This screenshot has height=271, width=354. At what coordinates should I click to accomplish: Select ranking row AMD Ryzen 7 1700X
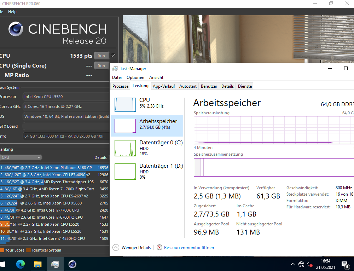(54, 189)
